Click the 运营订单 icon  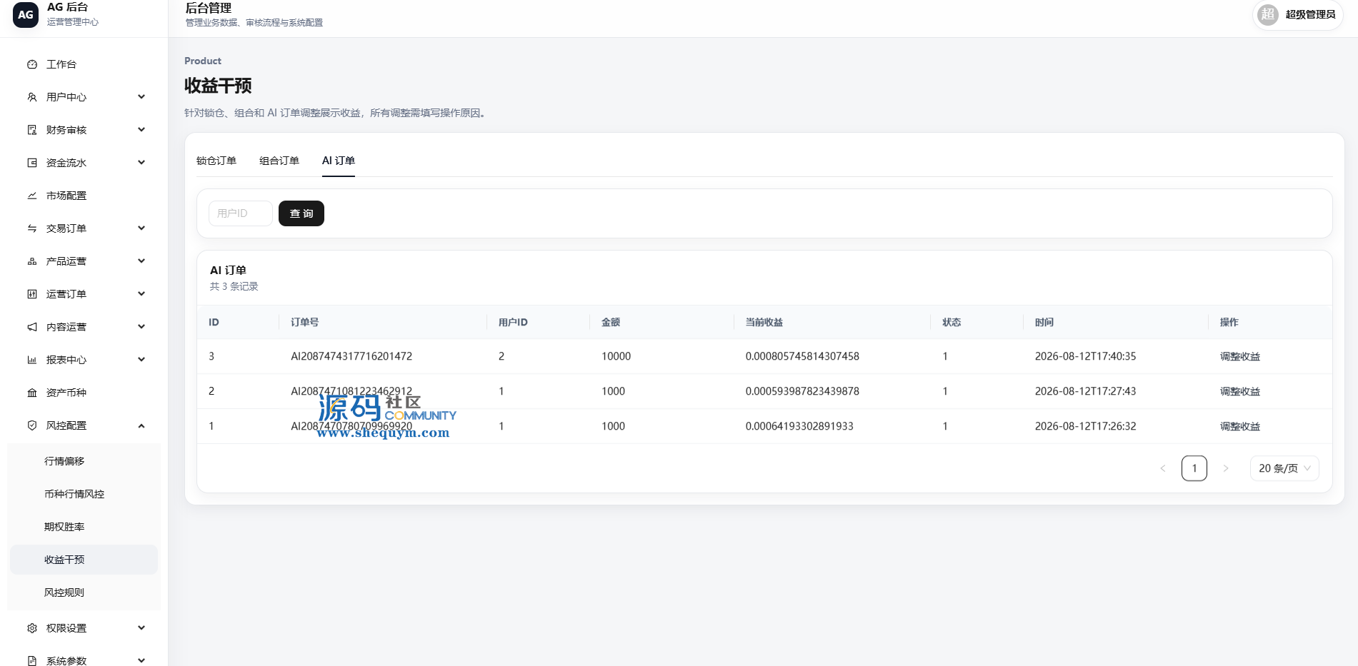pos(32,294)
